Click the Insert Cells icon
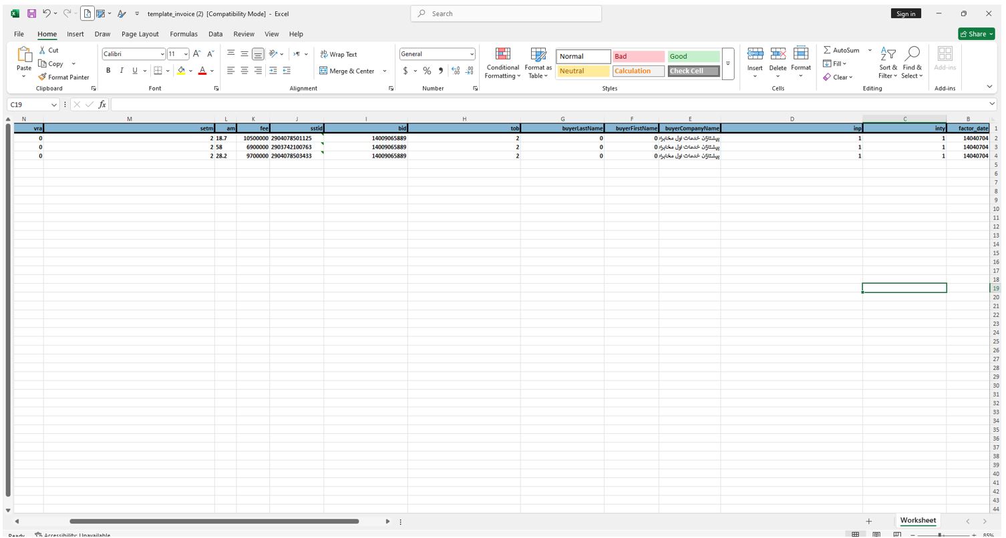1006x538 pixels. pyautogui.click(x=755, y=55)
